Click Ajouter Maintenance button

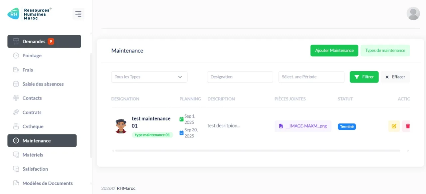click(334, 51)
